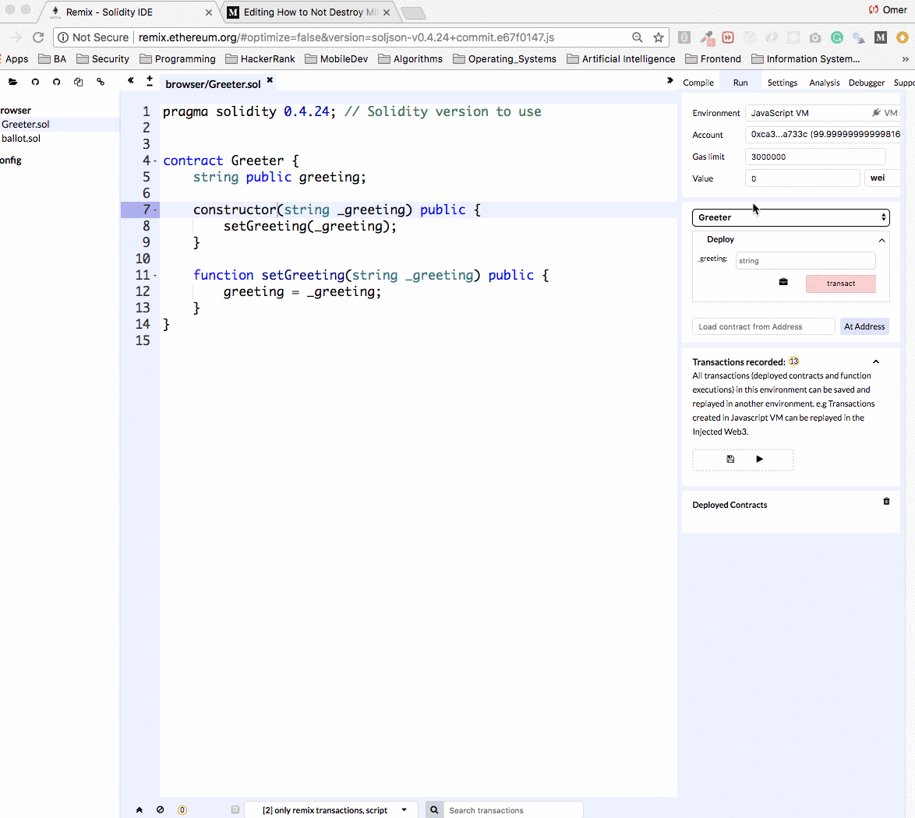Screen dimensions: 915x818
Task: Click the pink transact button
Action: 840,284
